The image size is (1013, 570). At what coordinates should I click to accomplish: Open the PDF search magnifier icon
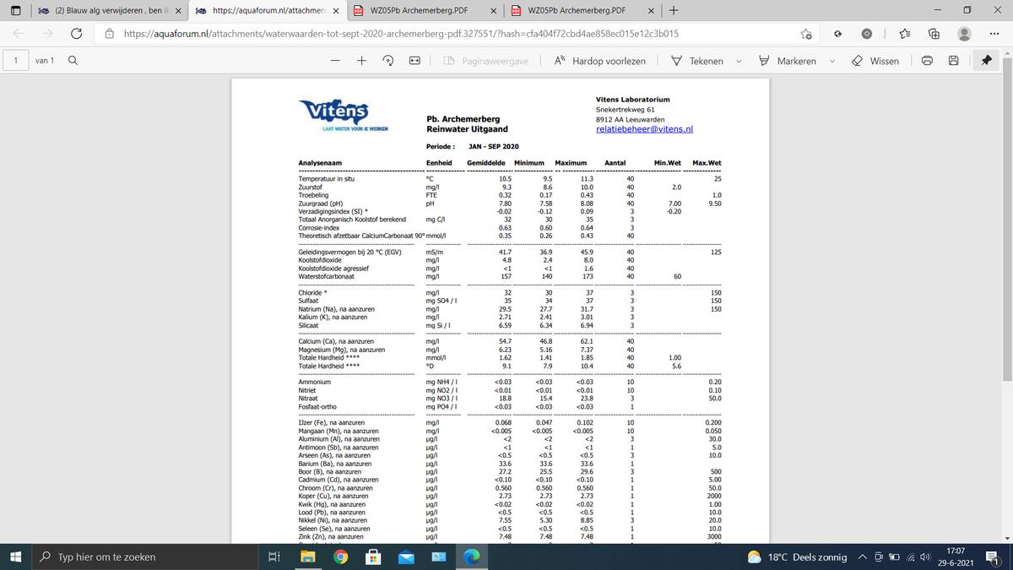coord(73,61)
